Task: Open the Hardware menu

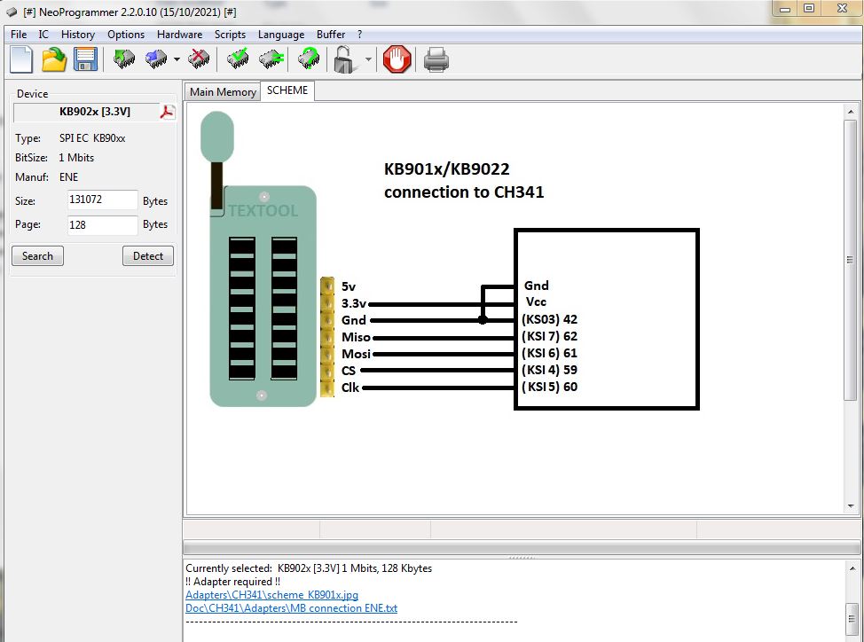Action: [x=179, y=35]
